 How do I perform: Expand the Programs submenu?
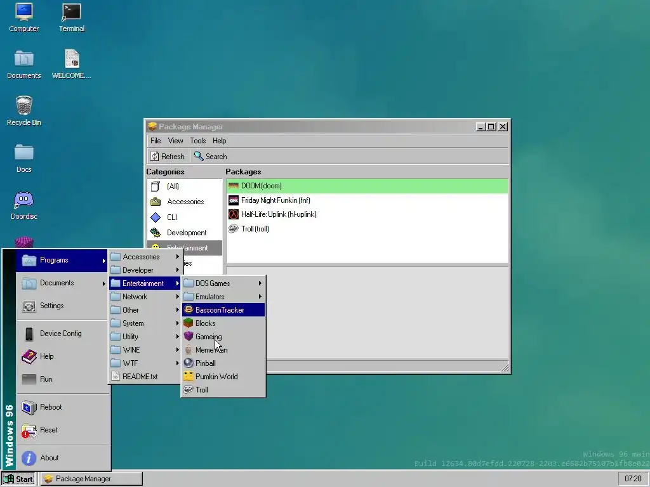(62, 260)
